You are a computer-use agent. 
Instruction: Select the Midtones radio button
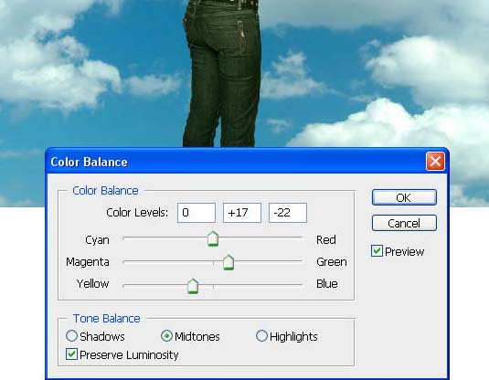click(x=166, y=336)
